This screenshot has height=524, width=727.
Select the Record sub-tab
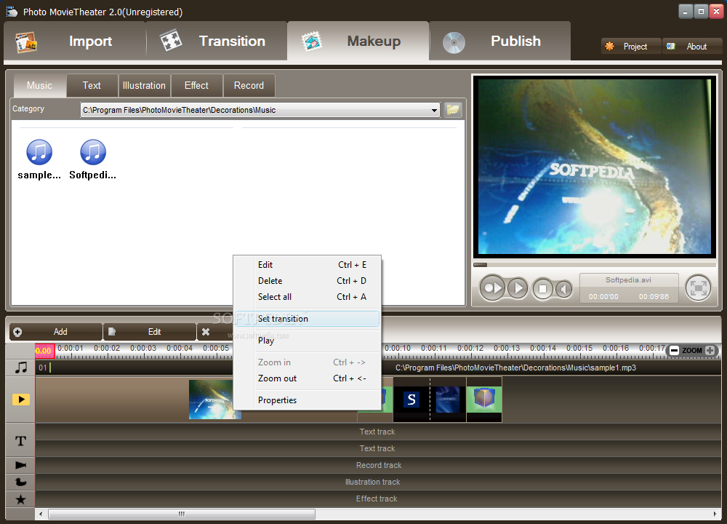pyautogui.click(x=249, y=85)
